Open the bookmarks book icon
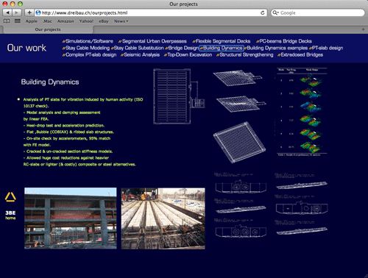This screenshot has height=278, width=368. pos(7,21)
